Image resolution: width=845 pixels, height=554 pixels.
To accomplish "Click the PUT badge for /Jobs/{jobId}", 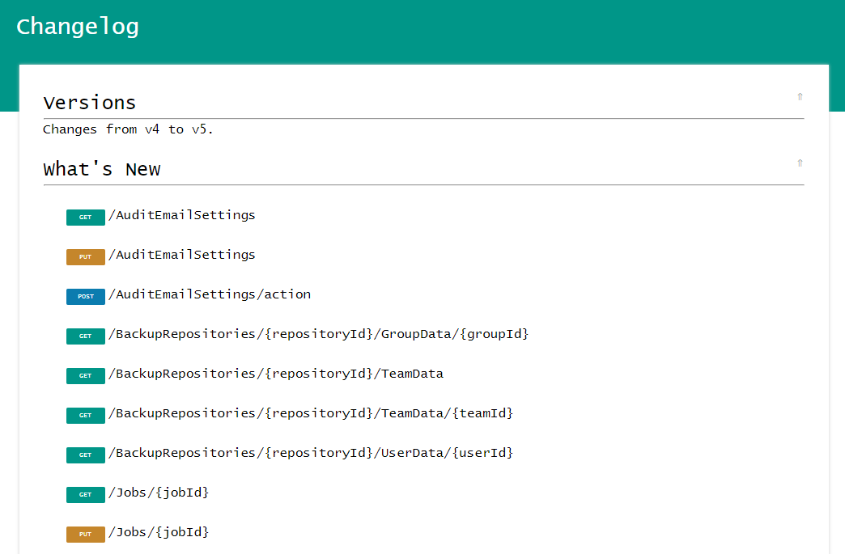I will coord(86,534).
